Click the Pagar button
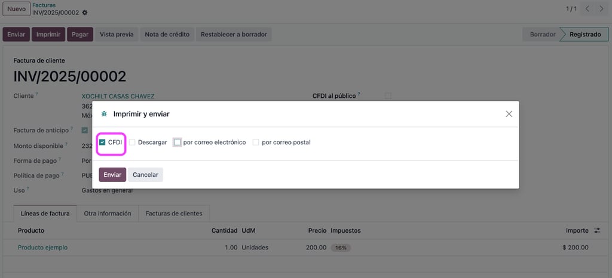 coord(80,34)
